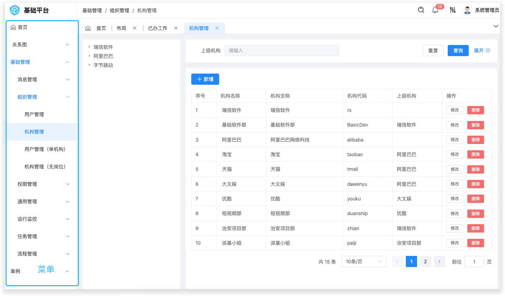Expand the 运行监控 submenu
Screen dimensions: 505x296
point(41,219)
